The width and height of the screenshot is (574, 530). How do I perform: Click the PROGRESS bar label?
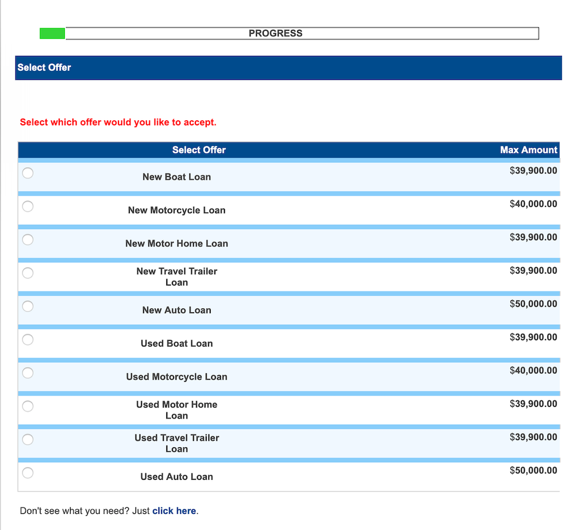pos(275,33)
